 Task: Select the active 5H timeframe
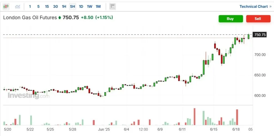[73, 7]
